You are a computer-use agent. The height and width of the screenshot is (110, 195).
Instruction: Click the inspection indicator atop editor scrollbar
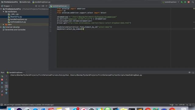[x=194, y=9]
